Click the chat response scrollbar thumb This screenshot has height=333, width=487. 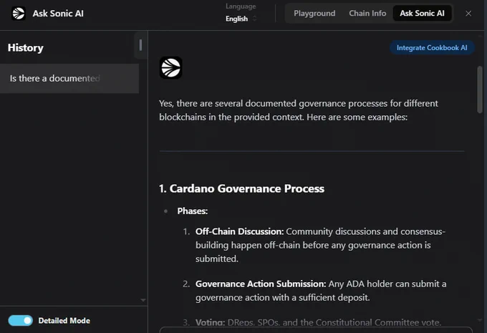tap(480, 90)
